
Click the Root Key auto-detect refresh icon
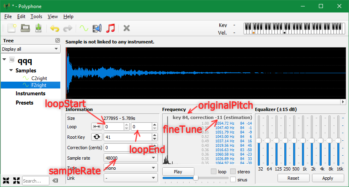coord(97,137)
